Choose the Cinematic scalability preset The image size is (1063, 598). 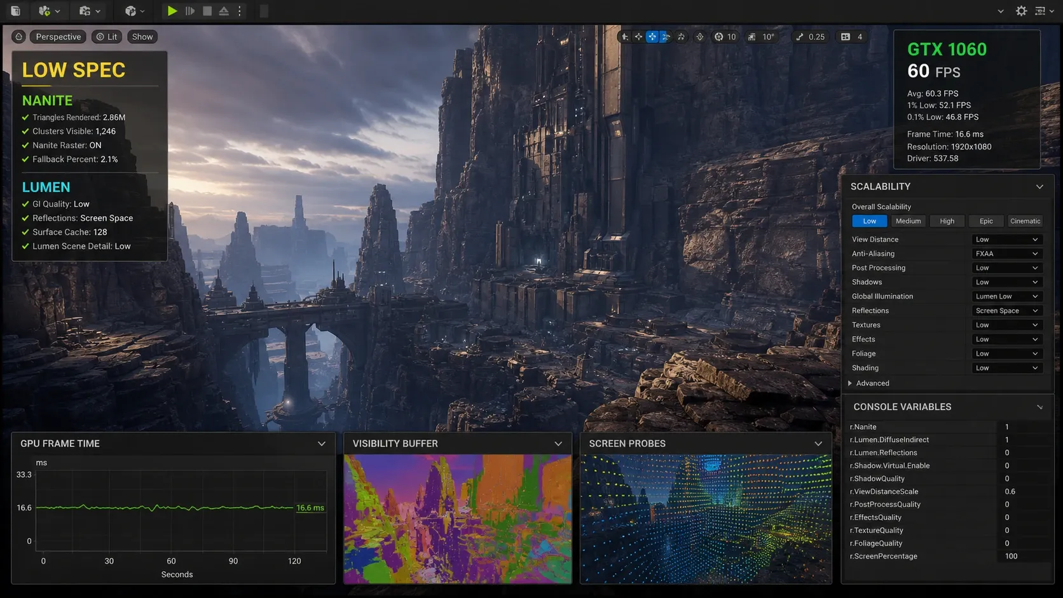[1025, 221]
